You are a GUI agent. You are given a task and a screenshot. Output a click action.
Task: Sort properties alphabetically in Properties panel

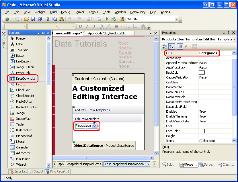(x=171, y=46)
